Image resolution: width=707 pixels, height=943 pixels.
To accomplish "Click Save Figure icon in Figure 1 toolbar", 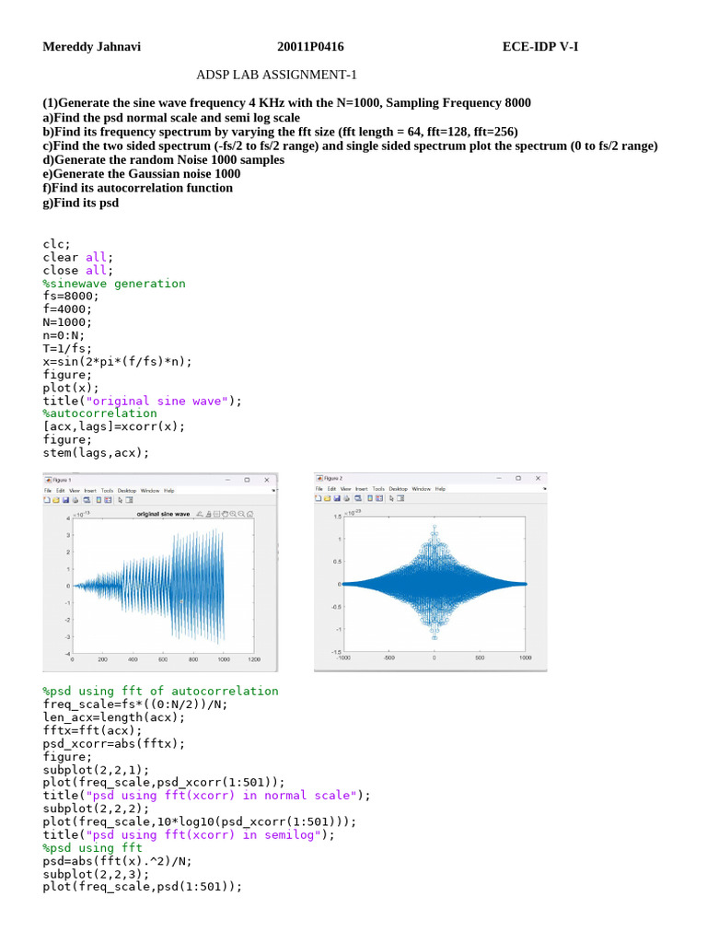I will tap(65, 500).
